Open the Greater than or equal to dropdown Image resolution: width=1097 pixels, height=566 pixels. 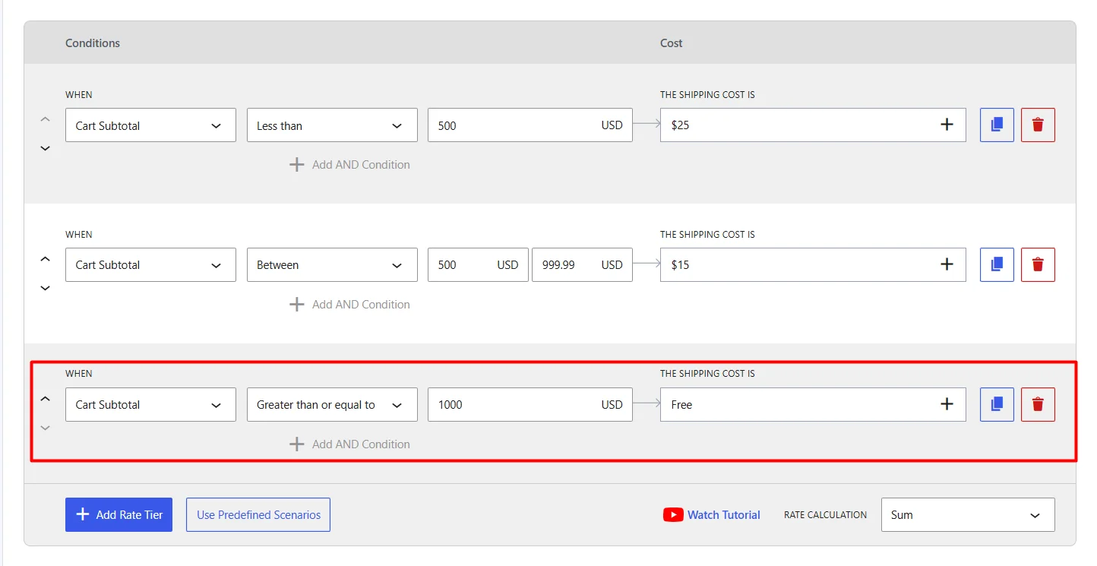coord(332,405)
